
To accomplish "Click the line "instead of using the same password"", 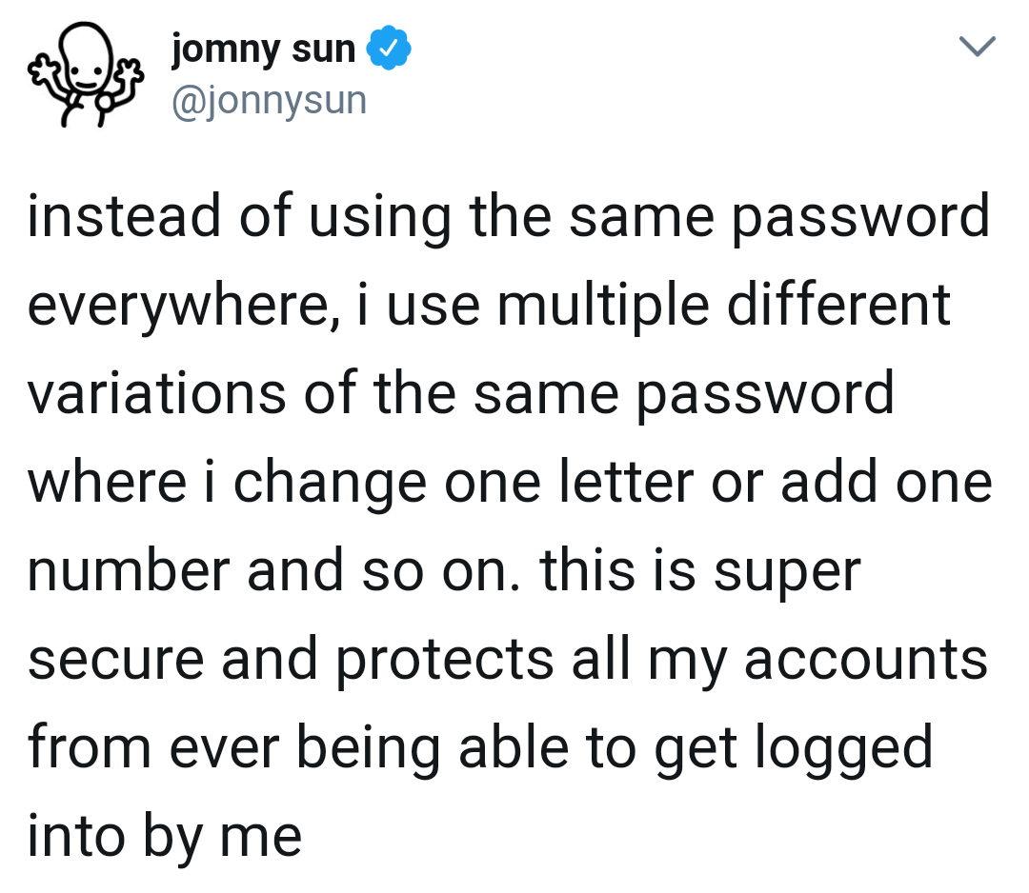I will (x=509, y=217).
